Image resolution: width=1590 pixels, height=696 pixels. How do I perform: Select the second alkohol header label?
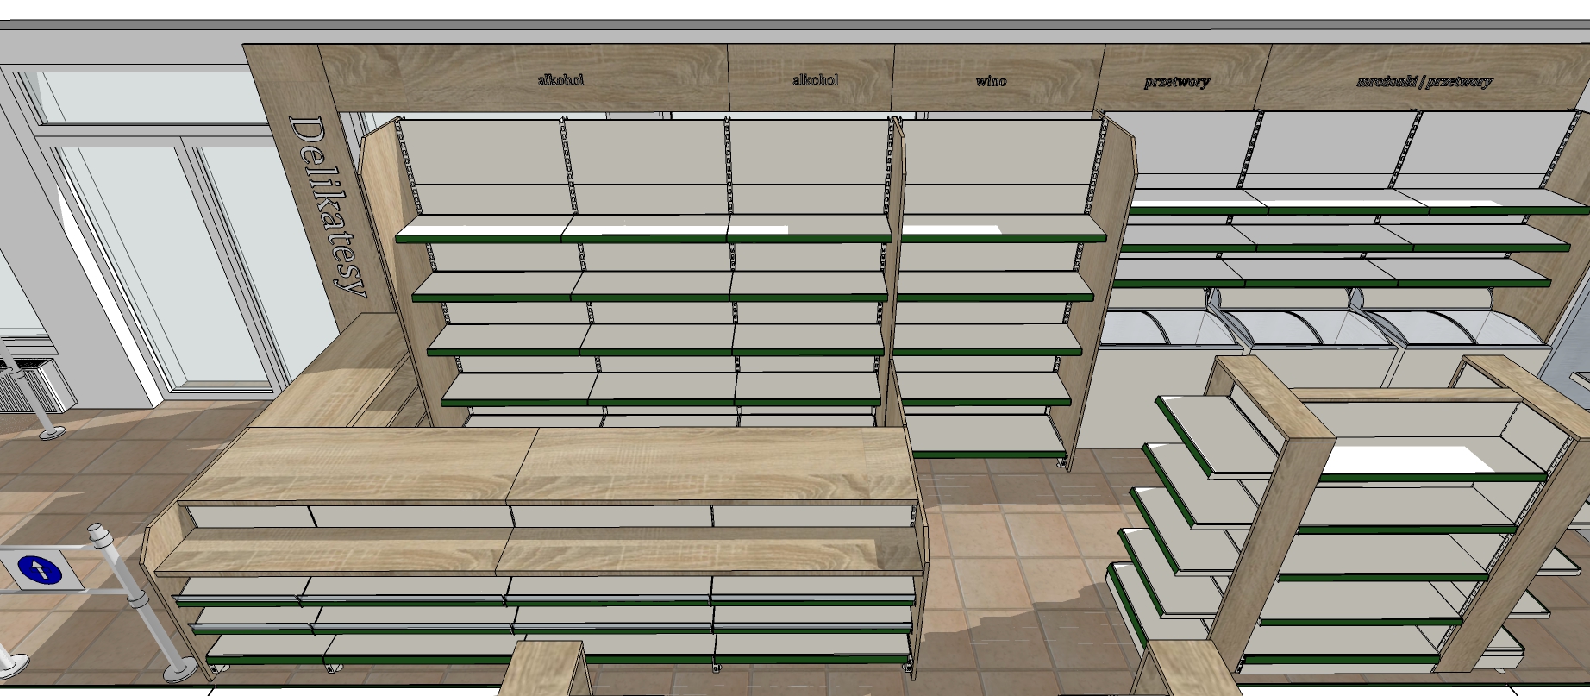point(815,80)
